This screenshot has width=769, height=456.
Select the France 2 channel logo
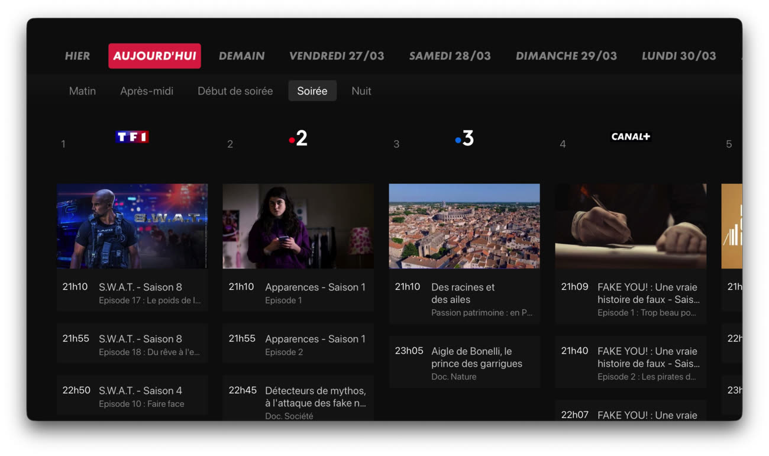coord(298,138)
